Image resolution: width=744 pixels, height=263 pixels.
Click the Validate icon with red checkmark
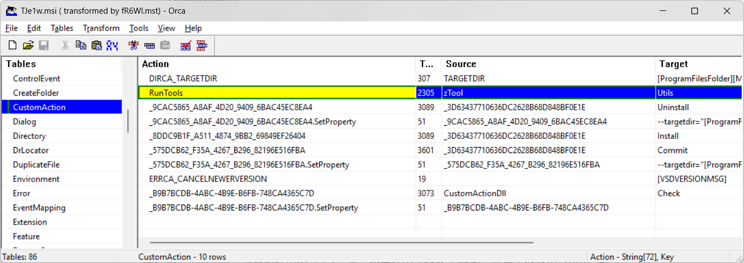186,45
